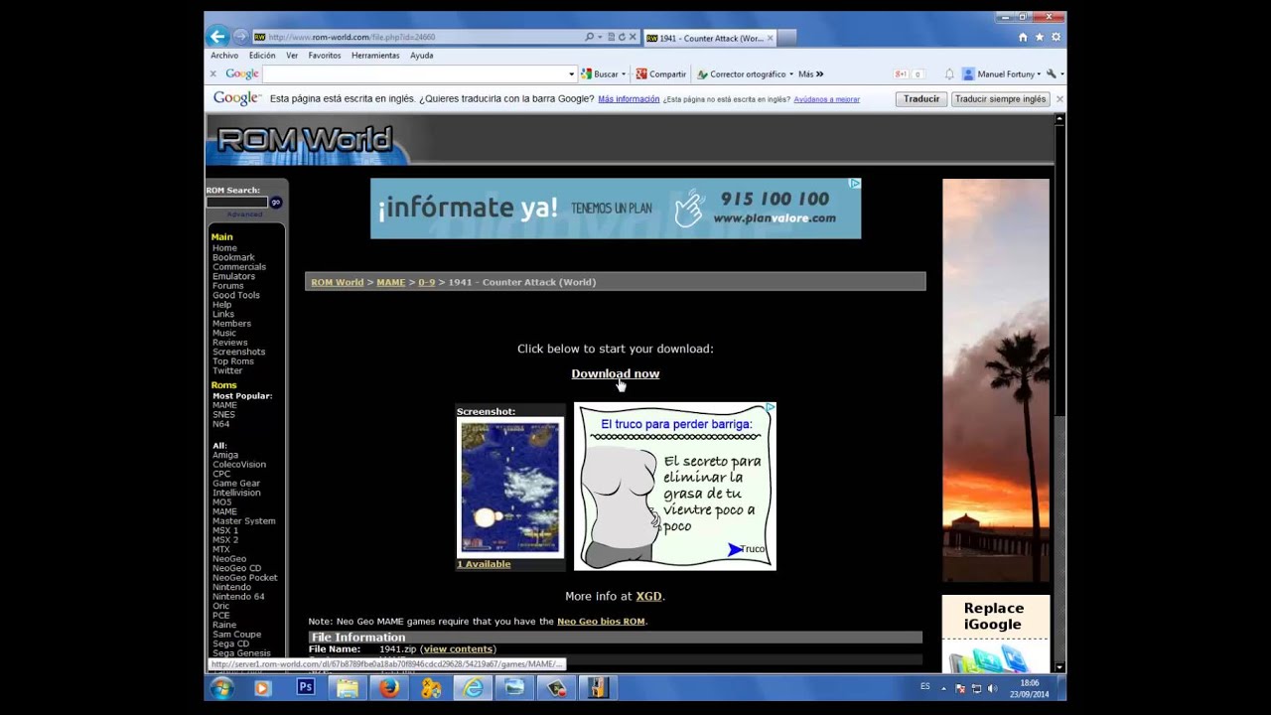Viewport: 1271px width, 715px height.
Task: Click the ROM Search input field
Action: pos(237,203)
